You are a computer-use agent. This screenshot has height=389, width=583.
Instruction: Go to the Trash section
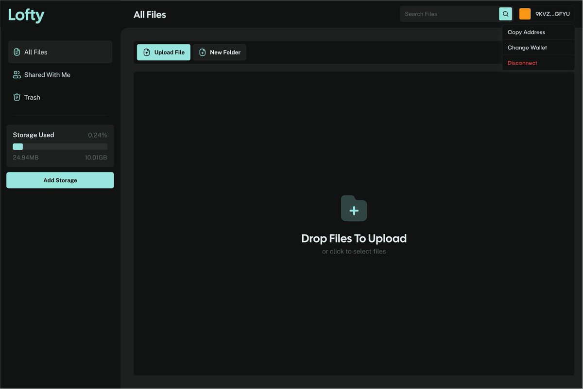[60, 97]
